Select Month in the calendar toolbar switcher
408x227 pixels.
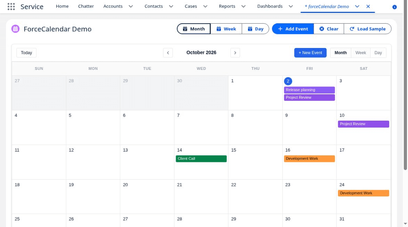tap(341, 53)
